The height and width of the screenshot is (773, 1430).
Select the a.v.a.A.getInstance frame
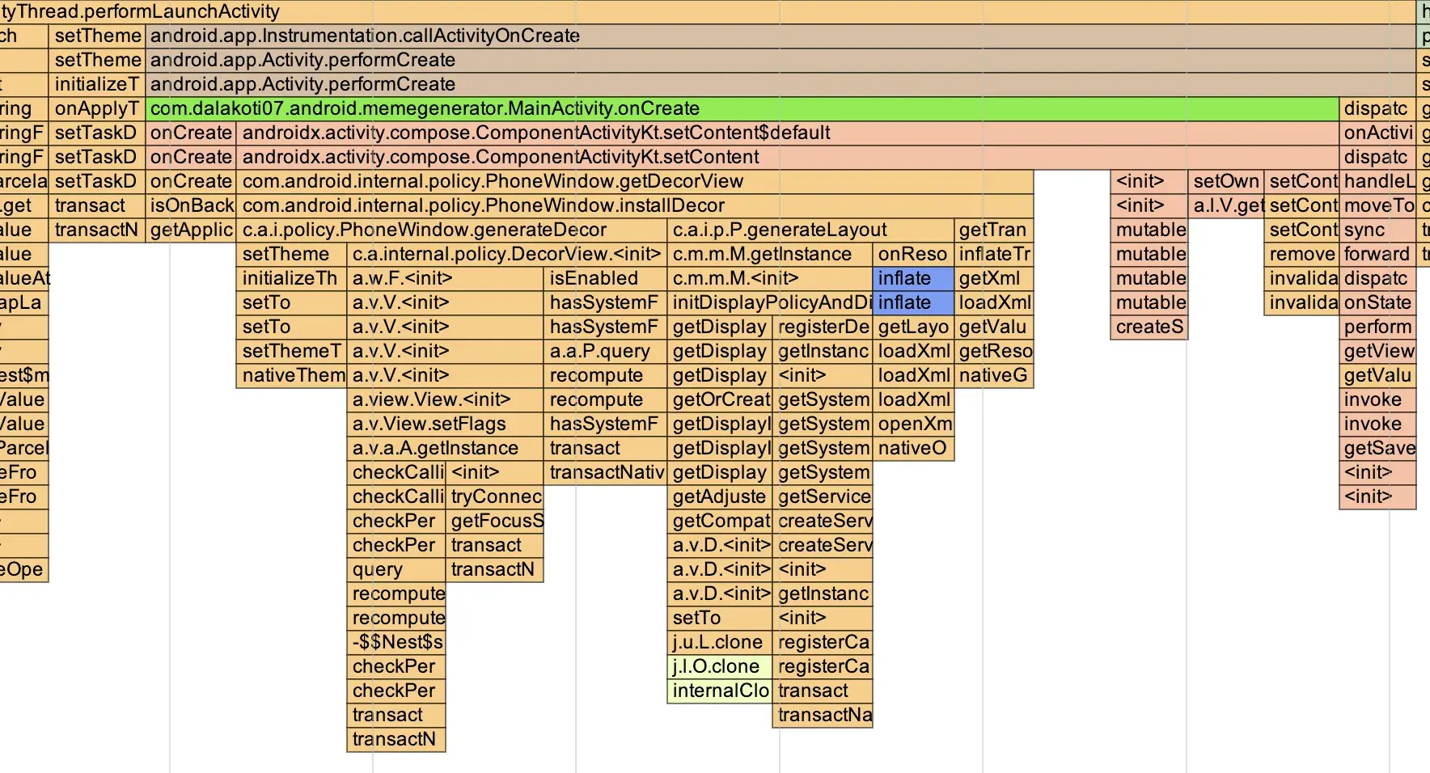[445, 449]
